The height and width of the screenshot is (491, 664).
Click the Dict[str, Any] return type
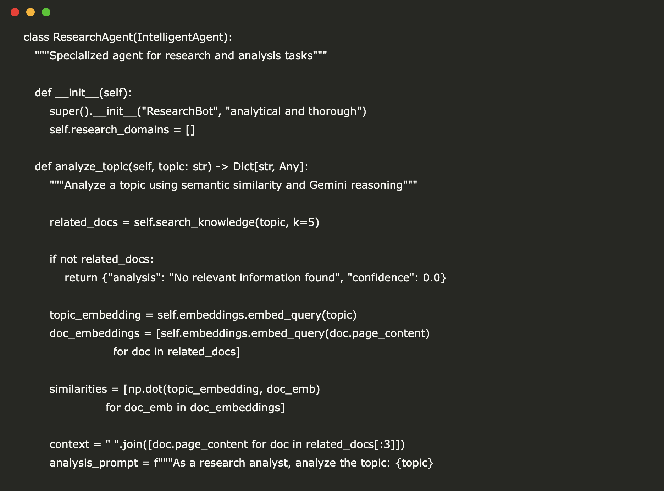point(270,167)
